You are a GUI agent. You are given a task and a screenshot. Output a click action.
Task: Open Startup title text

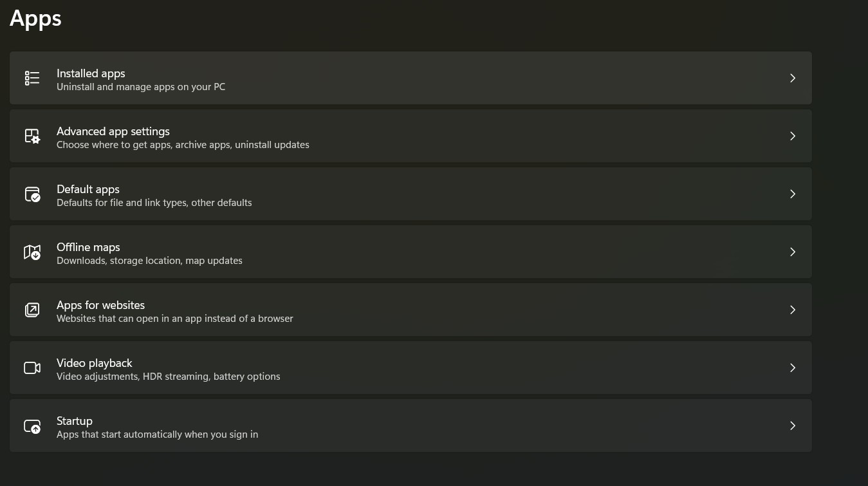pos(75,421)
